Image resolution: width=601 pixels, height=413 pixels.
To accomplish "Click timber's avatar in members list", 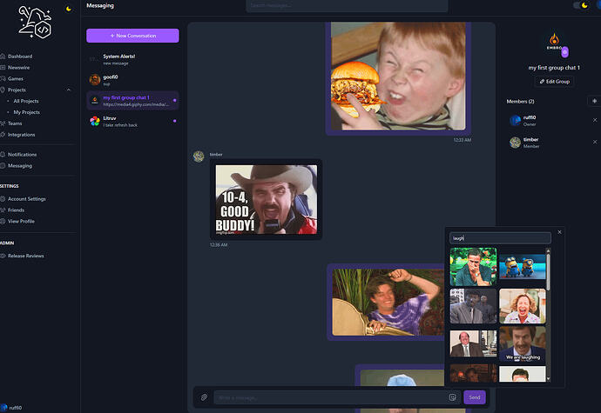I will tap(515, 143).
